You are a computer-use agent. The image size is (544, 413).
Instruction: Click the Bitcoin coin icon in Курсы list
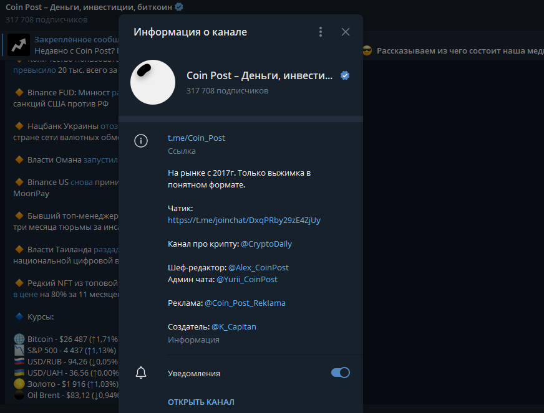click(x=19, y=339)
